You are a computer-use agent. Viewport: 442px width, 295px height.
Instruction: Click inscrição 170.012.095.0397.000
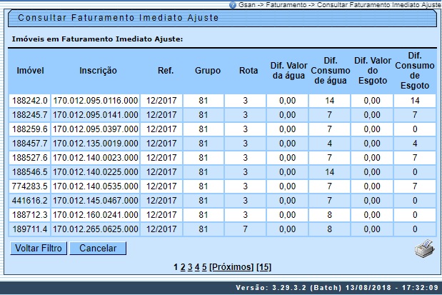[x=95, y=129]
